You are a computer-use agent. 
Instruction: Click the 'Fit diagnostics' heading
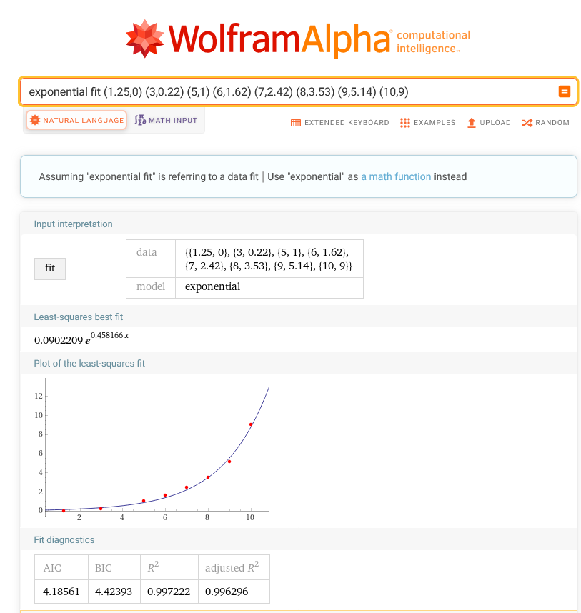click(x=64, y=540)
